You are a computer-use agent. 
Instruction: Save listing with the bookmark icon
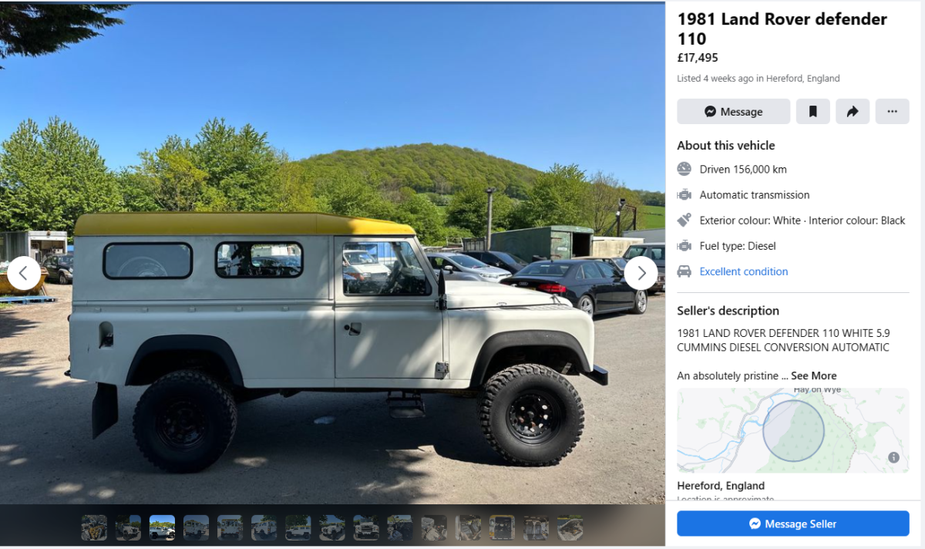click(812, 112)
